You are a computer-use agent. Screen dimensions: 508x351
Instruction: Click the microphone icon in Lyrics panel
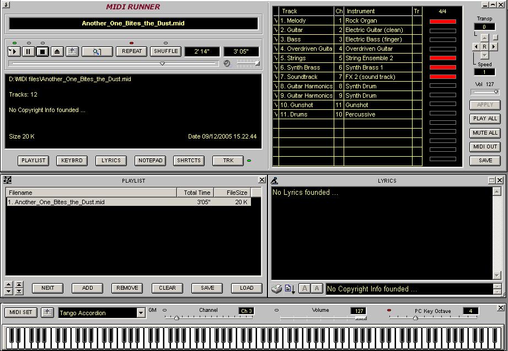(x=275, y=180)
